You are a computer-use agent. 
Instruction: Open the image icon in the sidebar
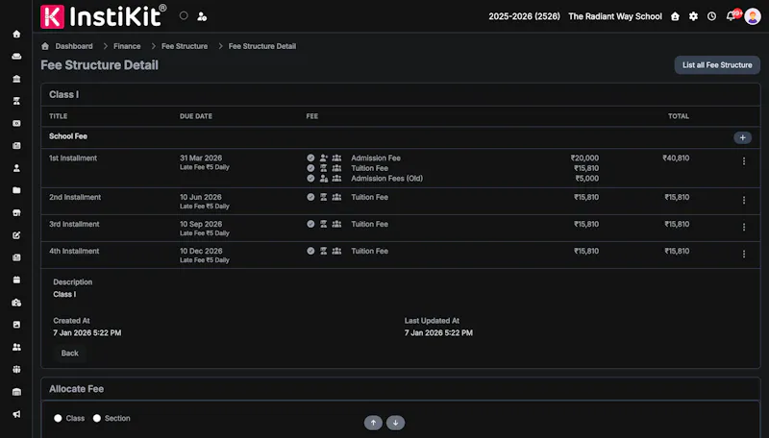point(16,325)
